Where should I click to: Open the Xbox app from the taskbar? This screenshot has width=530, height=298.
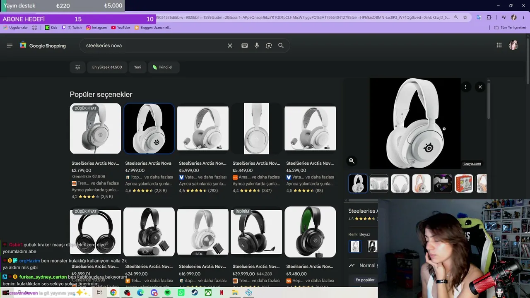pyautogui.click(x=208, y=293)
